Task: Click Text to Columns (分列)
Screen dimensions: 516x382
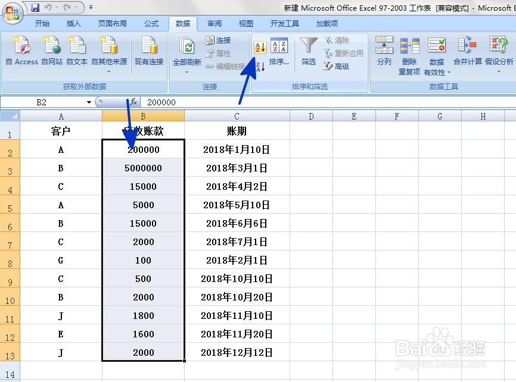Action: (384, 51)
